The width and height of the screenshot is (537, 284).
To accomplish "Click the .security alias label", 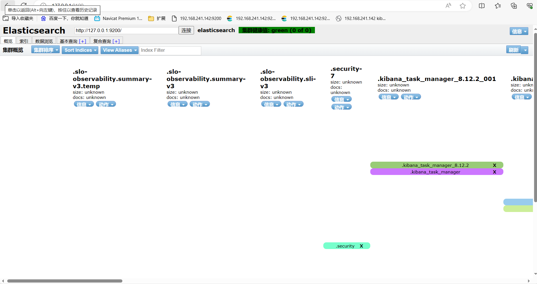I will [x=345, y=246].
